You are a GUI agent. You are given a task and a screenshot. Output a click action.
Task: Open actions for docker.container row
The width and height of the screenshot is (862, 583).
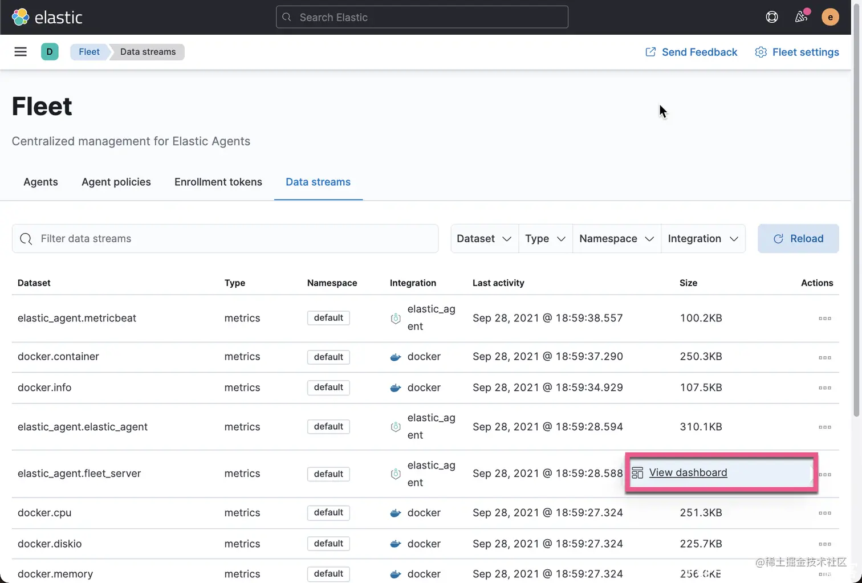pyautogui.click(x=824, y=357)
